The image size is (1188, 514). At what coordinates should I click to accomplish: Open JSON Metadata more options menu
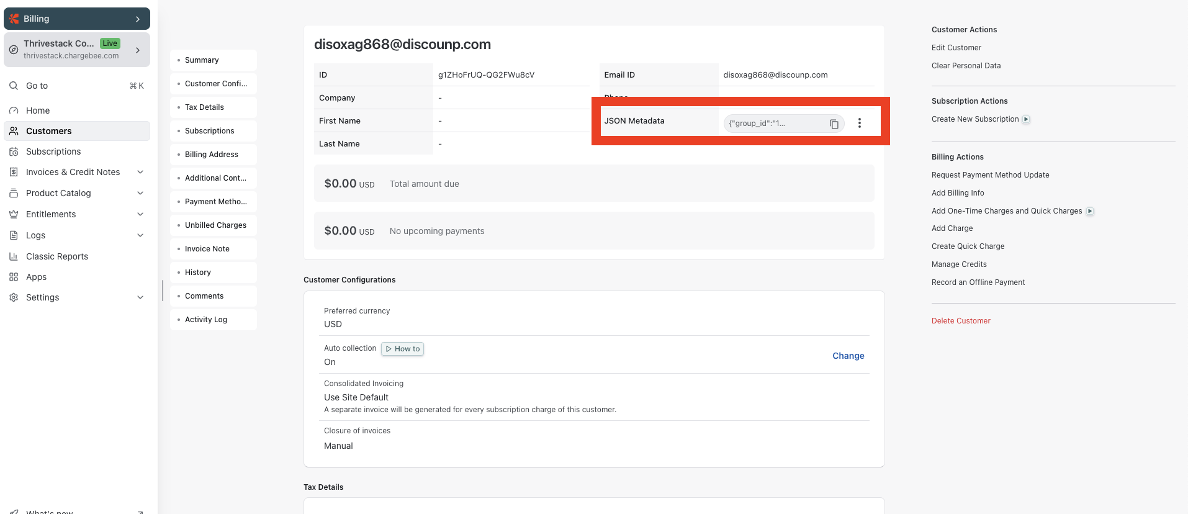pos(860,123)
